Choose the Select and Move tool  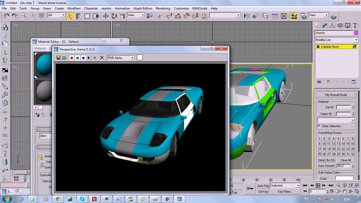click(x=105, y=16)
